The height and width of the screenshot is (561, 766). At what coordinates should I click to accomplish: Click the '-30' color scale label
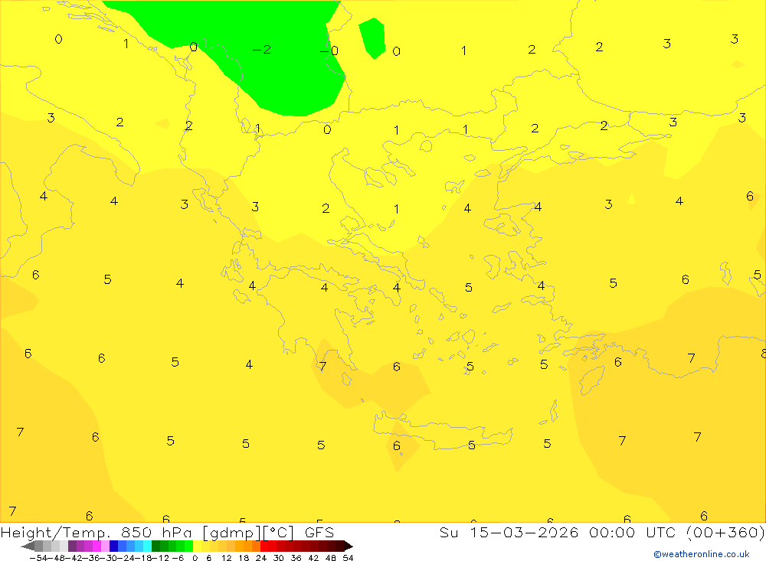point(110,558)
